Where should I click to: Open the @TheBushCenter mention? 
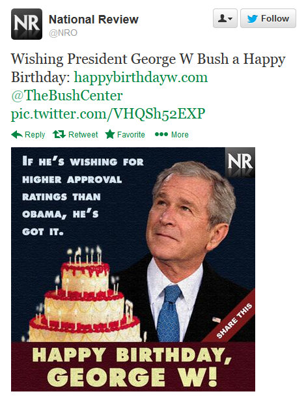66,96
